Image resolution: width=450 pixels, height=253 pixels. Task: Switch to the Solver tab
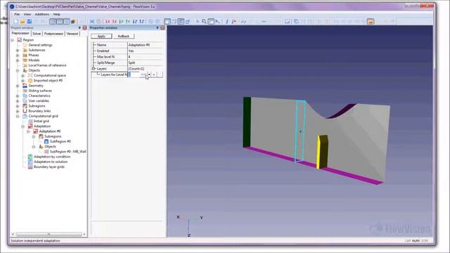pyautogui.click(x=37, y=34)
